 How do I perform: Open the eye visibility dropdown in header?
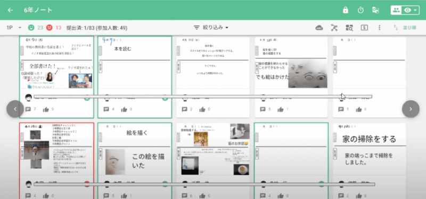point(411,10)
